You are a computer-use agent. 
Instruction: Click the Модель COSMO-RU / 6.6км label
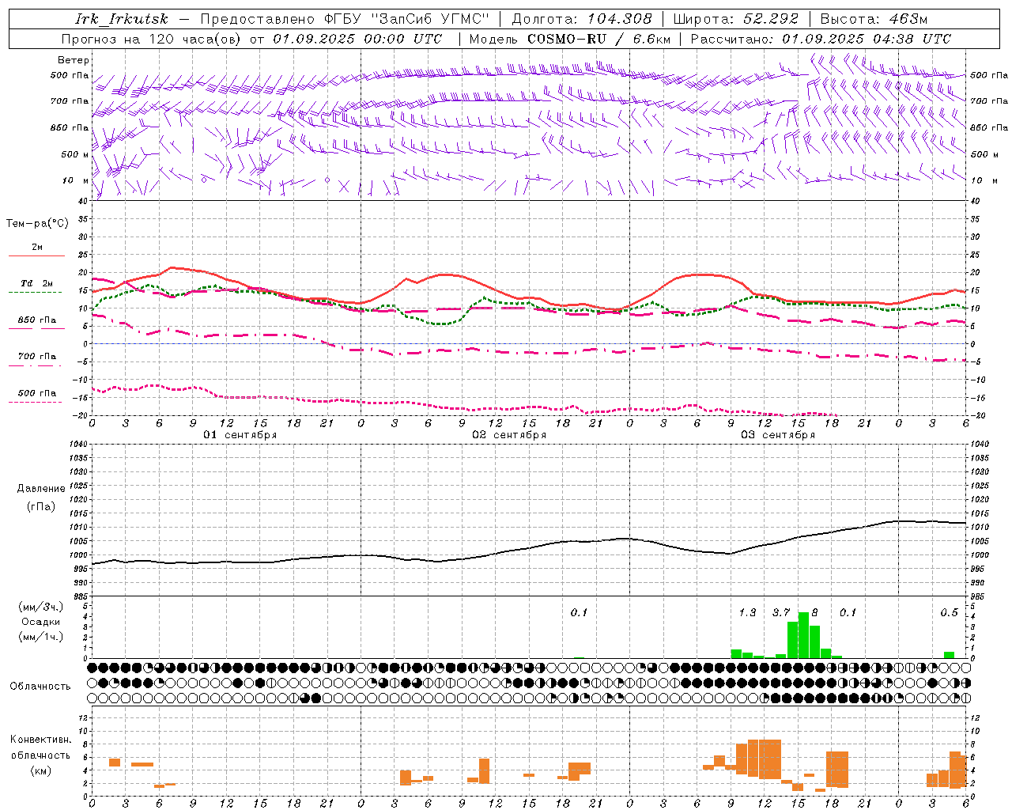570,39
